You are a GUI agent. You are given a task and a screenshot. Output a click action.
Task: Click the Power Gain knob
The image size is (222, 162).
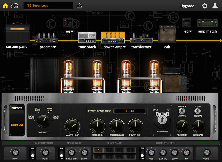pyautogui.click(x=135, y=126)
